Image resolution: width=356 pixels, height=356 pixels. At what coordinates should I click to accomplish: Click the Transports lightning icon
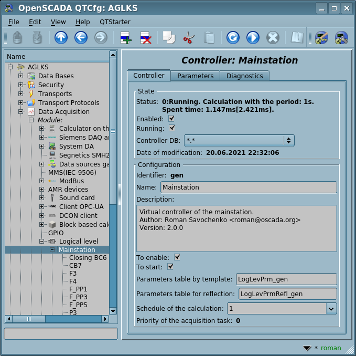[x=31, y=93]
